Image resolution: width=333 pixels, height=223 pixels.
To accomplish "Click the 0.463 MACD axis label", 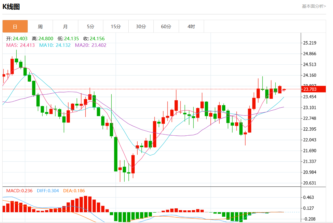I will (x=308, y=197).
